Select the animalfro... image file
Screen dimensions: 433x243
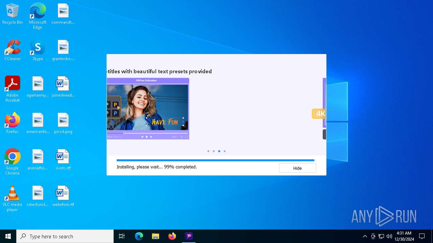(x=38, y=160)
